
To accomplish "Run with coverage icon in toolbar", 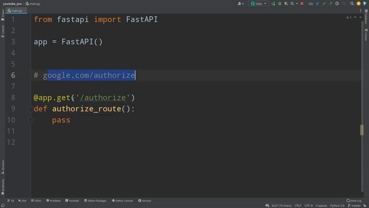I will 286,3.
